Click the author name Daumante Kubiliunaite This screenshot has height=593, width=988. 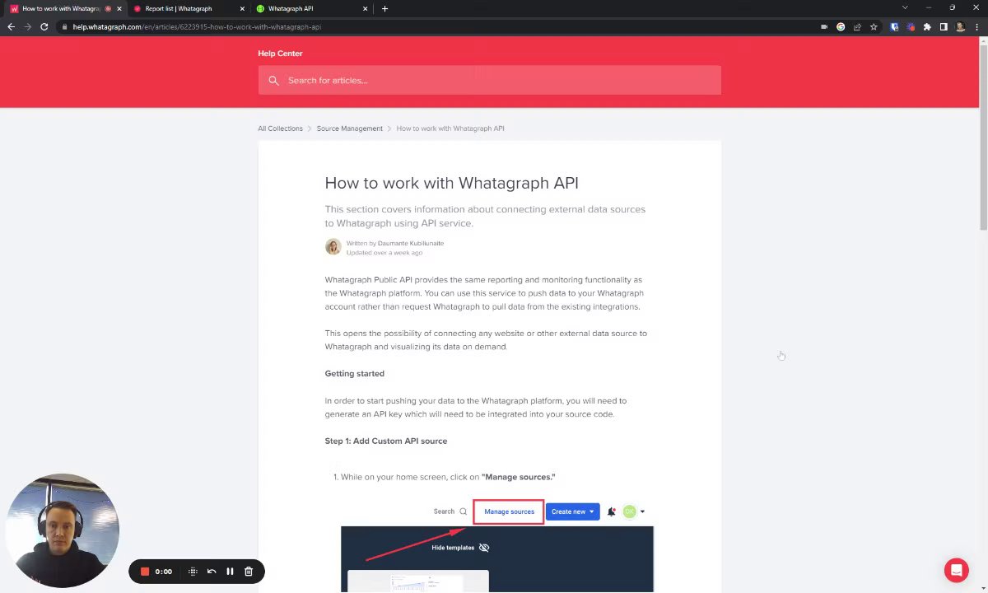click(x=411, y=244)
